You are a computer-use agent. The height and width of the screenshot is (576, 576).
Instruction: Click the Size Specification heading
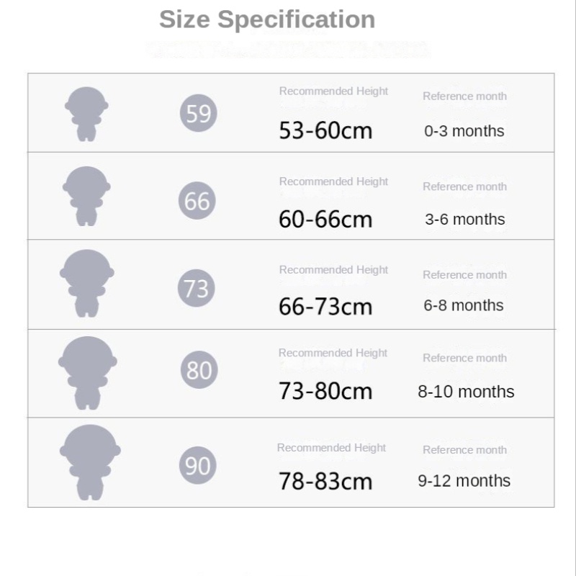click(x=267, y=19)
